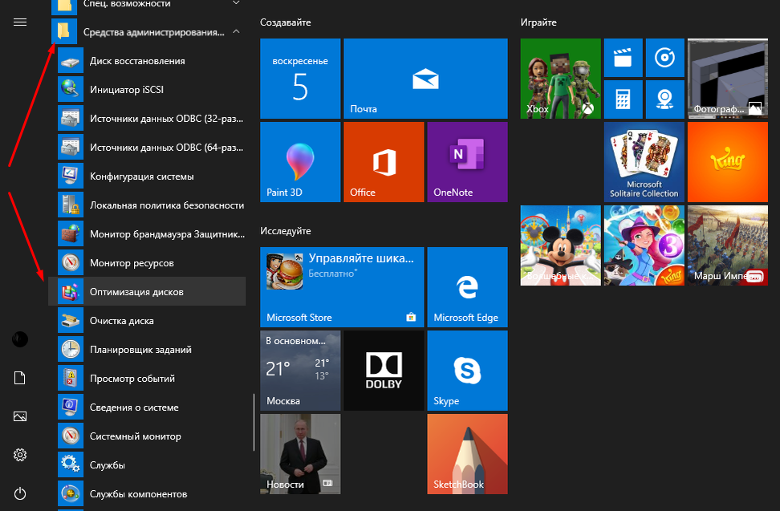Select Оптимизация дисков
The height and width of the screenshot is (511, 780).
coord(147,291)
